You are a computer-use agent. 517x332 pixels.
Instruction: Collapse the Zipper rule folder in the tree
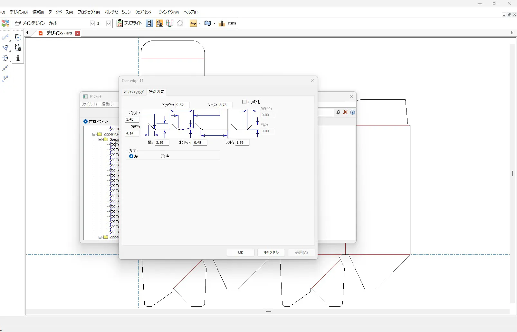click(93, 134)
